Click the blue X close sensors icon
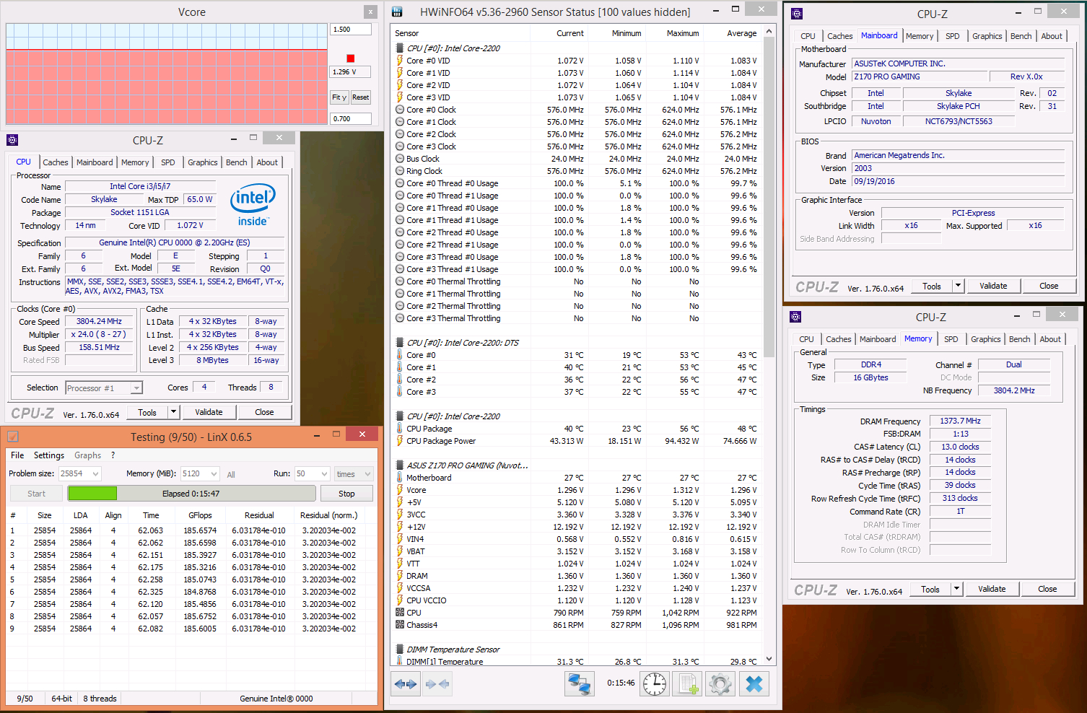This screenshot has height=713, width=1087. (754, 683)
